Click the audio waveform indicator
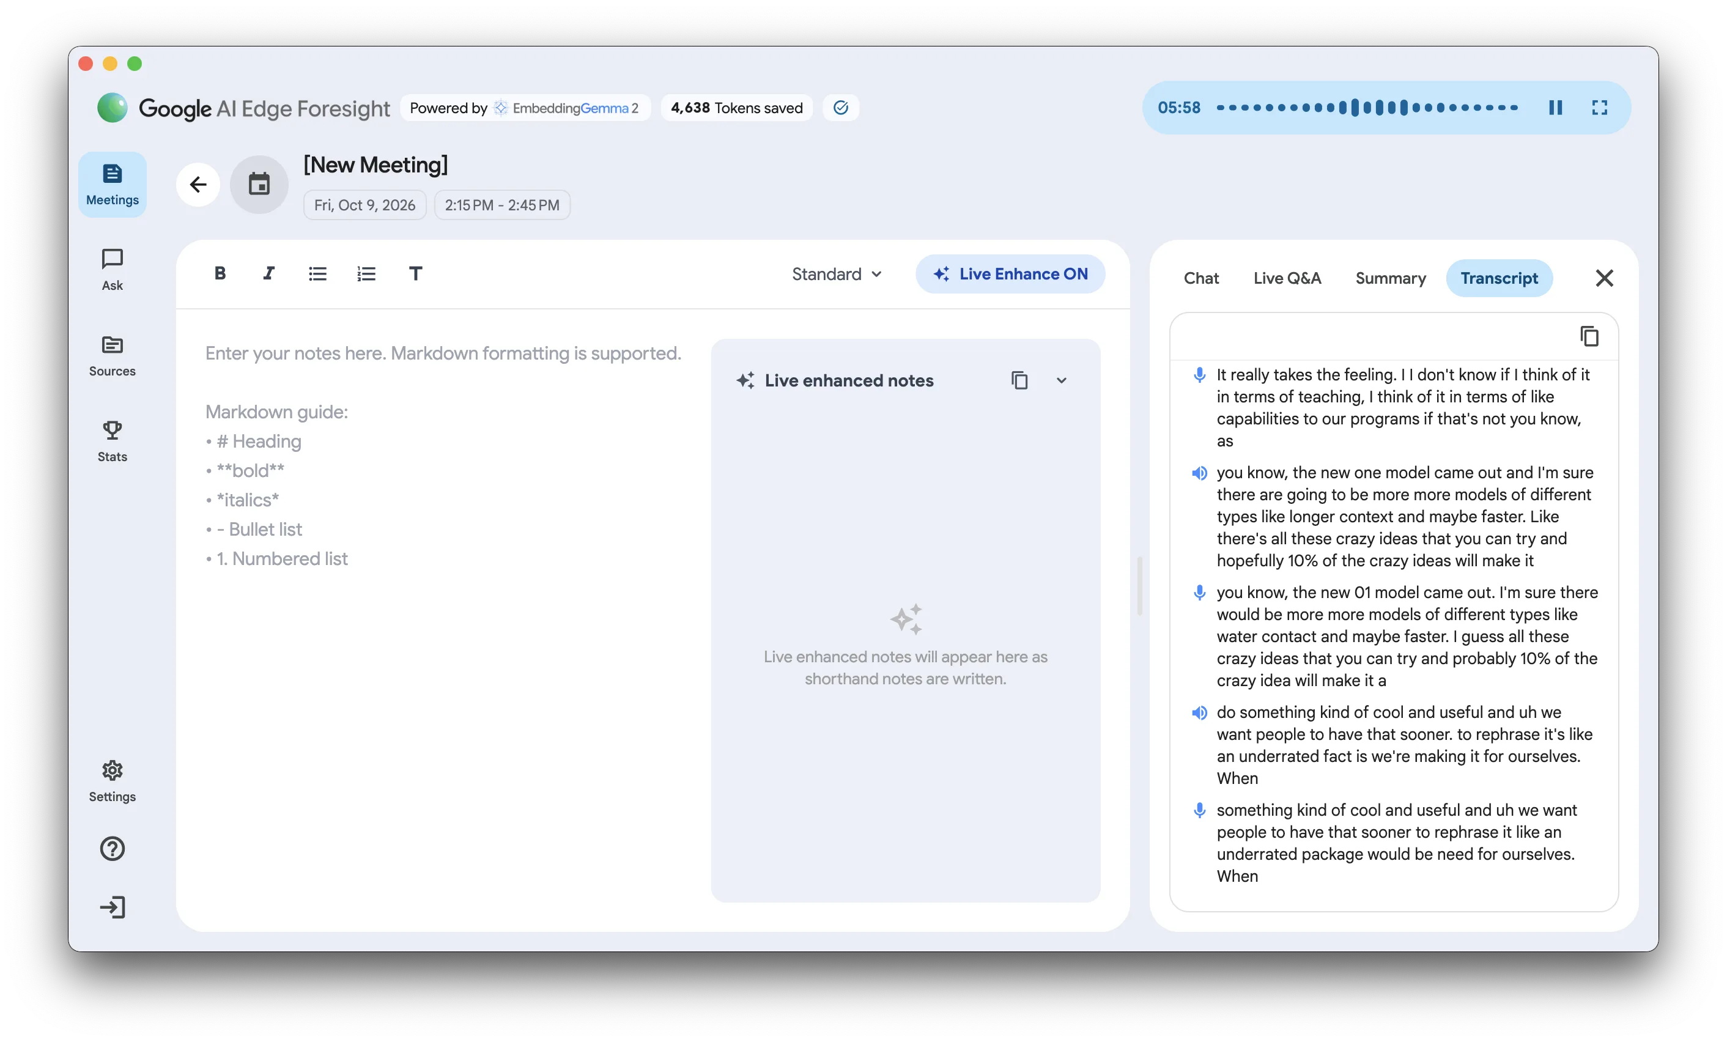 [x=1367, y=107]
